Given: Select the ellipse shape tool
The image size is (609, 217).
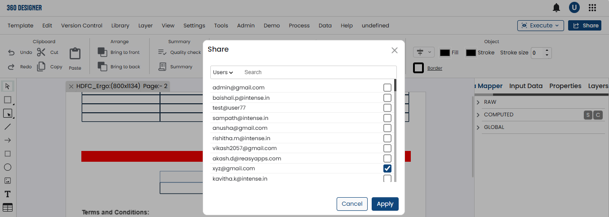Looking at the screenshot, I should pyautogui.click(x=8, y=167).
